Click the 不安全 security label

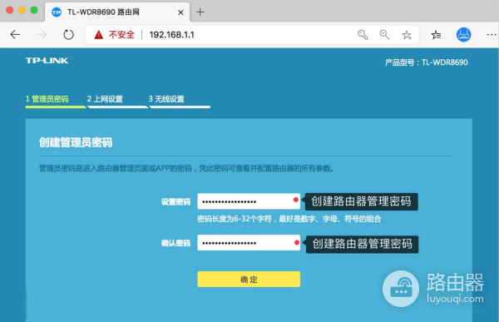point(121,35)
